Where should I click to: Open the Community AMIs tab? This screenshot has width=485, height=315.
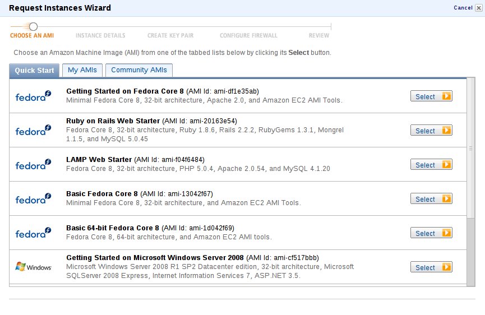[x=139, y=70]
